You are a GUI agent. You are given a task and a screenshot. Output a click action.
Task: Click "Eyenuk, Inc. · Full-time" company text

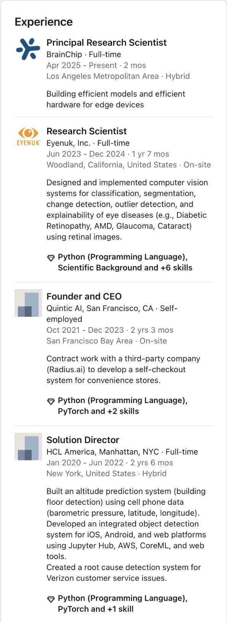(88, 143)
